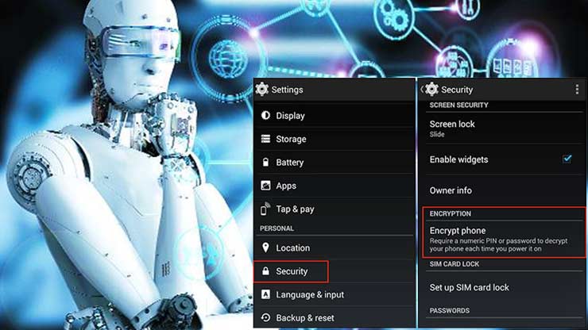Tap the Slide subtitle under Screen lock
This screenshot has height=330, width=588.
[437, 135]
